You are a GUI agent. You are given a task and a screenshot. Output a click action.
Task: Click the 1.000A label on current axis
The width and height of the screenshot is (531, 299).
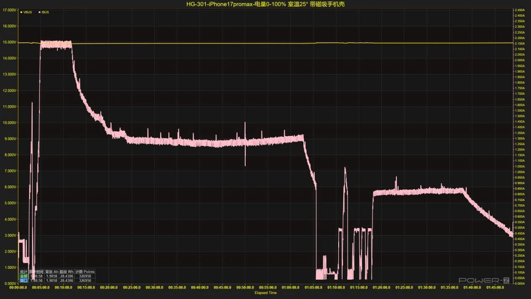(521, 172)
